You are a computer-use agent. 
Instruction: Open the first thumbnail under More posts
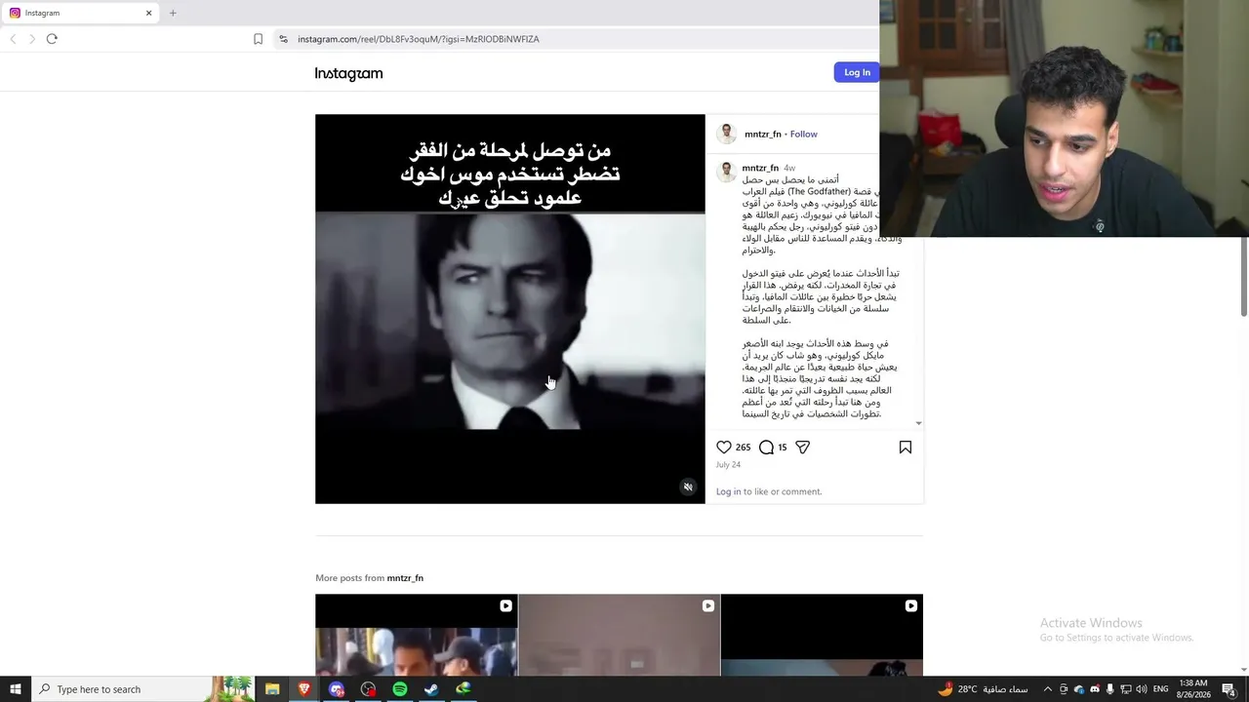tap(416, 635)
